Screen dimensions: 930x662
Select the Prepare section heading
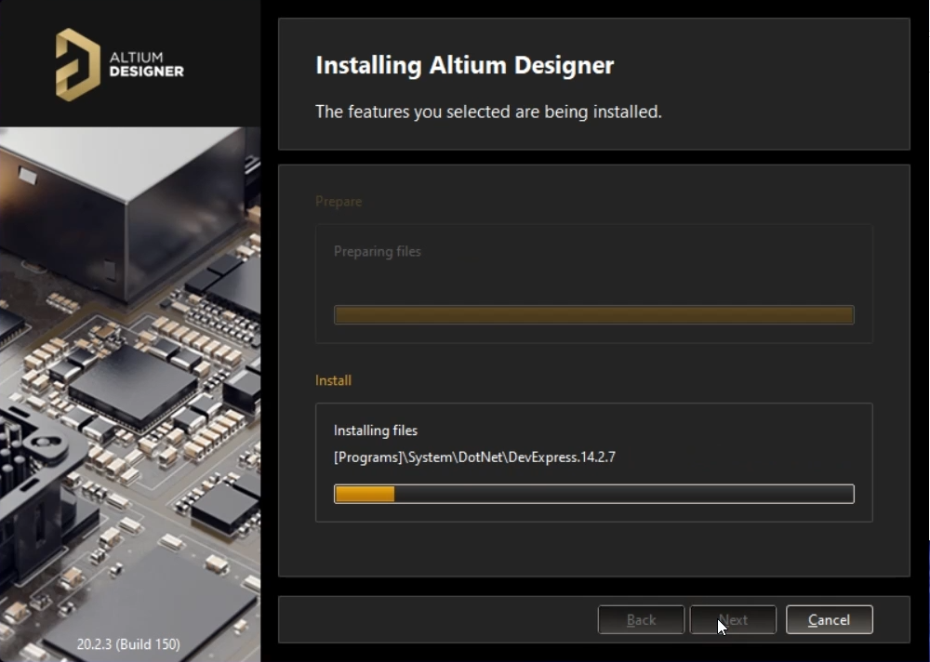[x=339, y=202]
